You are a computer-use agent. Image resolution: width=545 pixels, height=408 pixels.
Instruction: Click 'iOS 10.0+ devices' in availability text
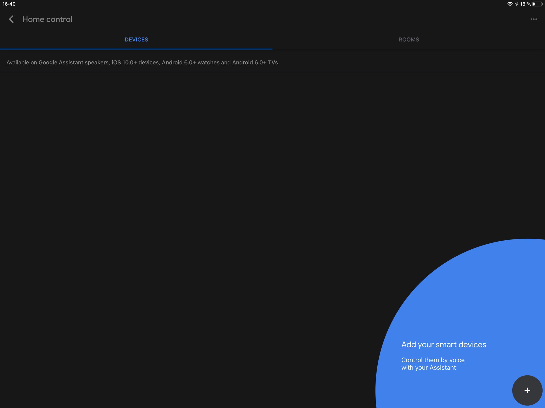tap(135, 62)
